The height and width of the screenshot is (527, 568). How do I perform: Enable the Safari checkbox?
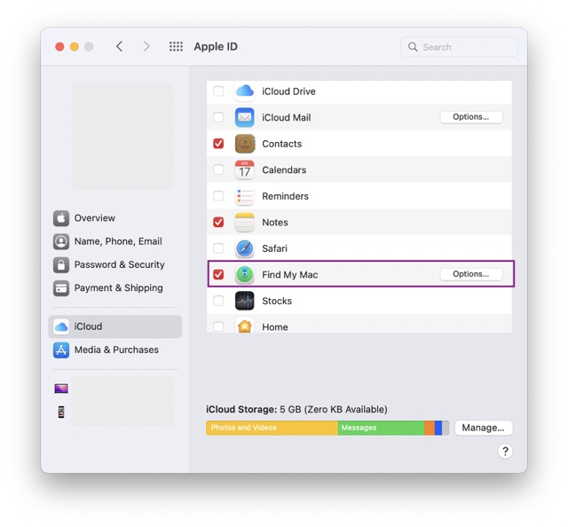[218, 248]
